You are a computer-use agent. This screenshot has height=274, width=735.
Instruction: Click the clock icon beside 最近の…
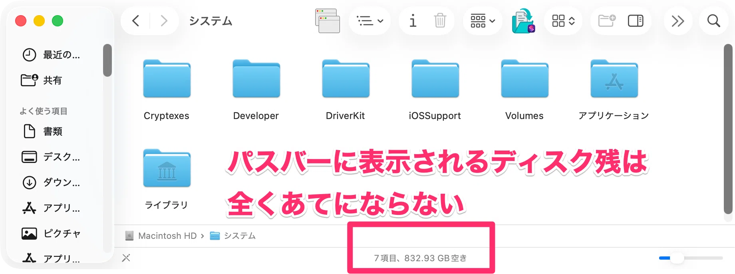pyautogui.click(x=29, y=55)
